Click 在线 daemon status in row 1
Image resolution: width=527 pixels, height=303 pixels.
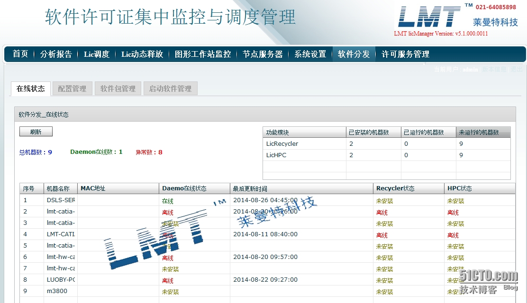[x=167, y=201]
